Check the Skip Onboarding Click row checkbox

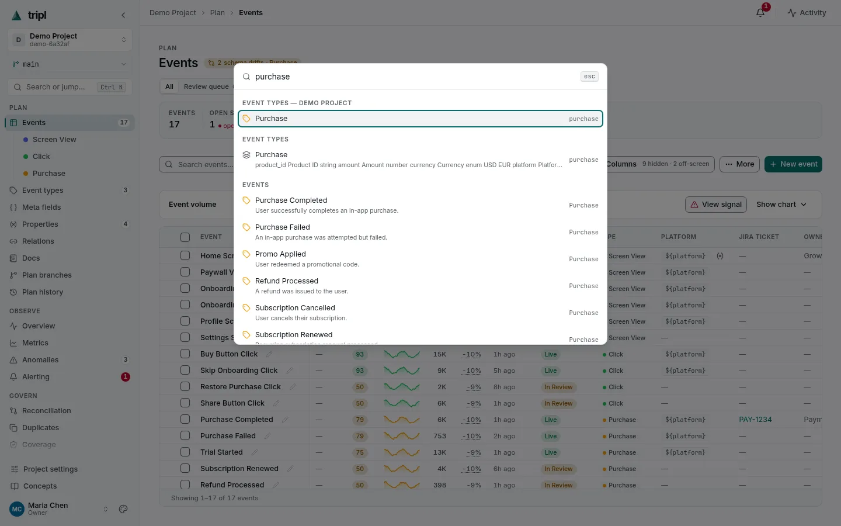point(185,371)
